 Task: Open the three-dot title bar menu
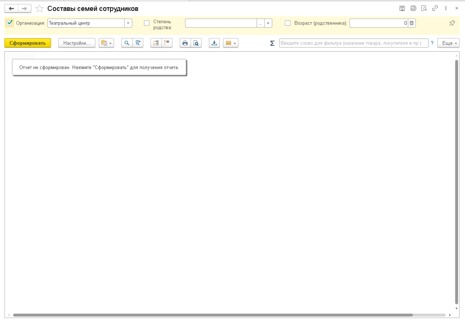pyautogui.click(x=446, y=8)
